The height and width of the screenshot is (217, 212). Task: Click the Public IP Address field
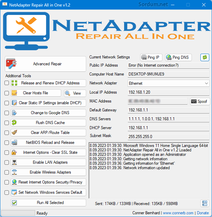(168, 65)
